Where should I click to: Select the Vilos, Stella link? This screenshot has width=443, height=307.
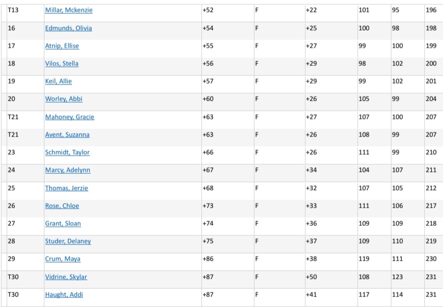[x=62, y=64]
